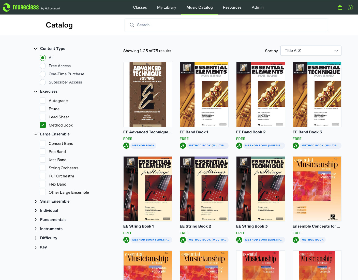Enable the Concert Band checkbox
The width and height of the screenshot is (358, 280).
coord(43,144)
